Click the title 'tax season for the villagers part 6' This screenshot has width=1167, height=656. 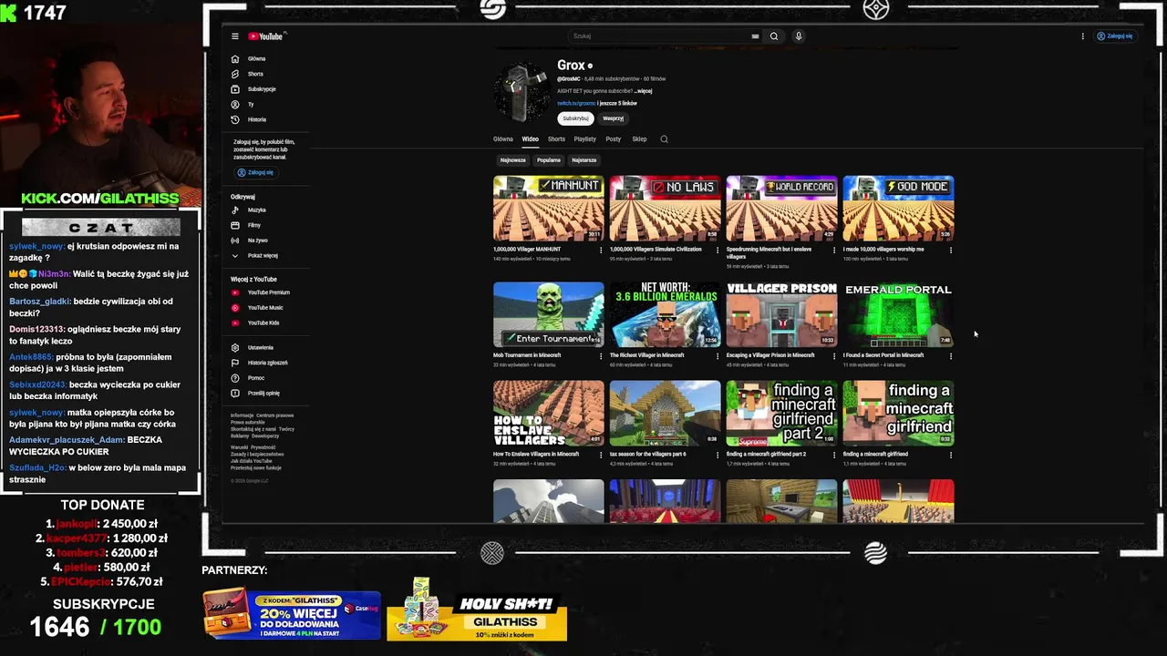(x=648, y=454)
